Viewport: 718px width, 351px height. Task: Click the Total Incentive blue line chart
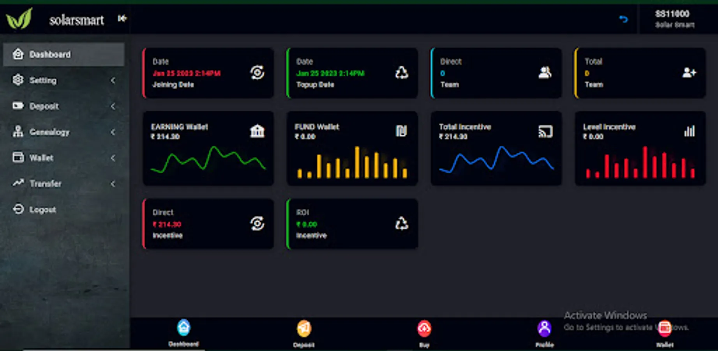(x=496, y=159)
